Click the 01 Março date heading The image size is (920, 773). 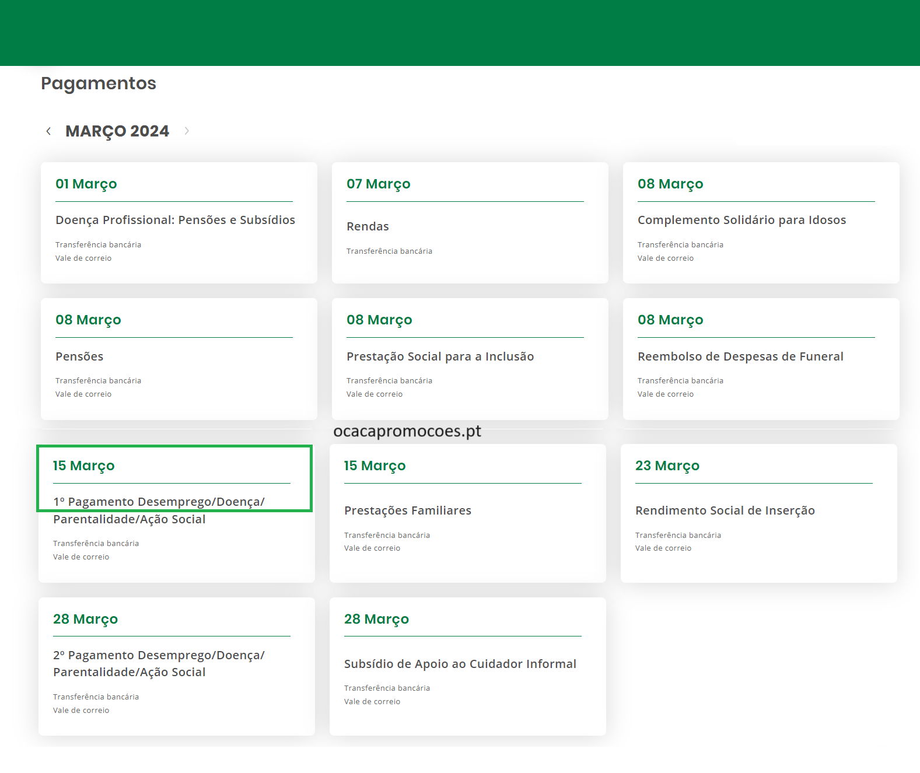point(86,184)
